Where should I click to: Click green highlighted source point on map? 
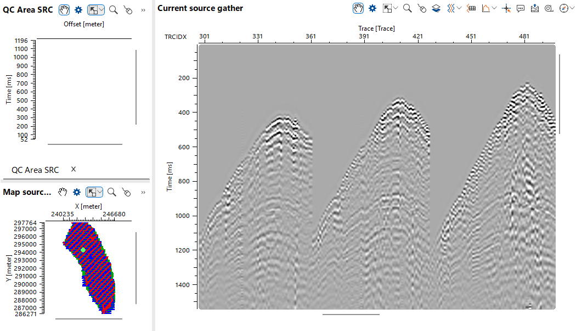tap(83, 250)
